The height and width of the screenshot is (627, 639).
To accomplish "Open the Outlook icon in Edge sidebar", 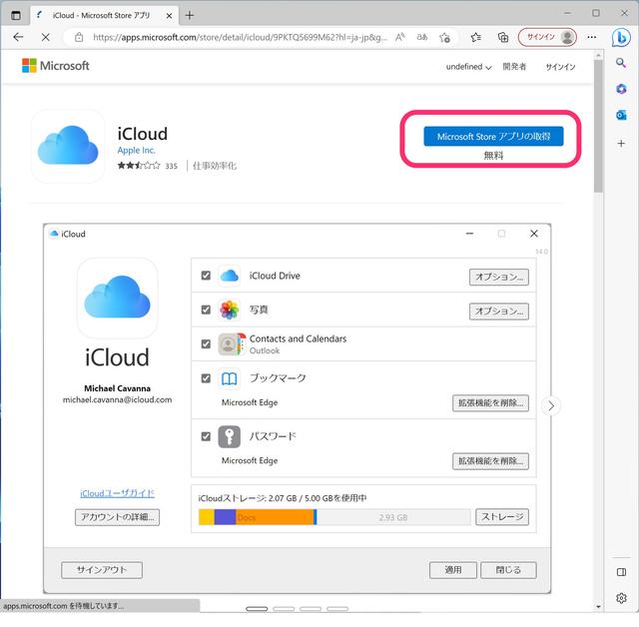I will tap(621, 115).
